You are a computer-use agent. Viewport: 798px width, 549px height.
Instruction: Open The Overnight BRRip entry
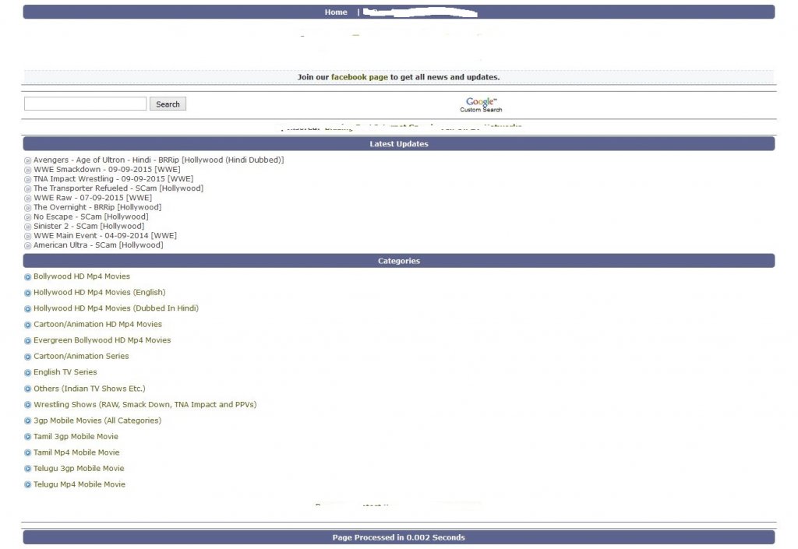coord(97,207)
